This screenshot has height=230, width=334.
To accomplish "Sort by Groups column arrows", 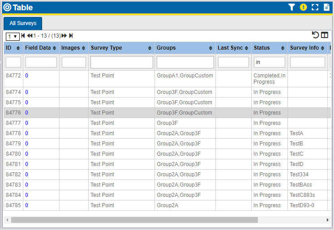I will [x=211, y=48].
